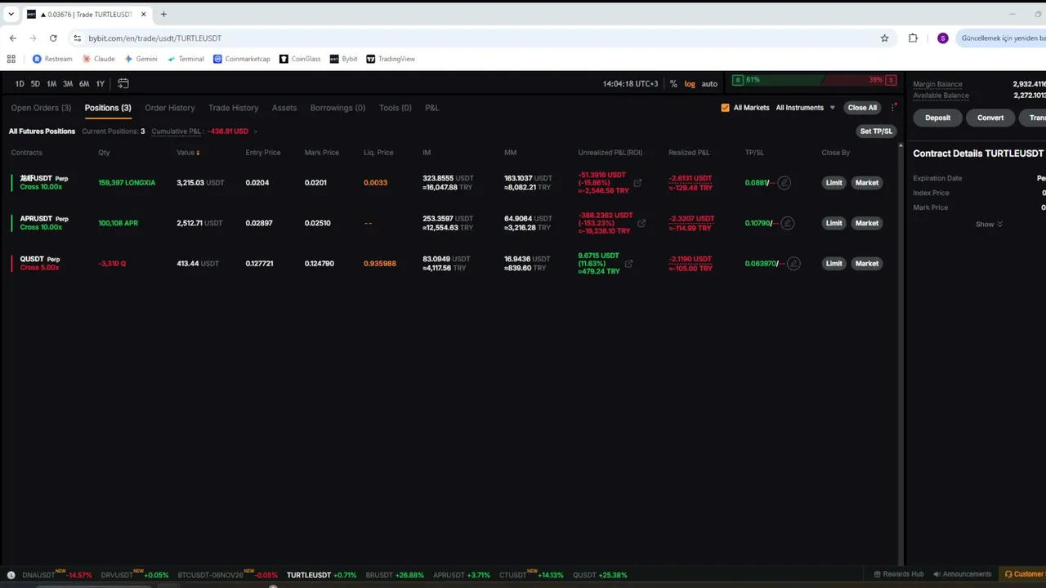Open the CoinGlass bookmark
The image size is (1046, 588).
pos(301,59)
